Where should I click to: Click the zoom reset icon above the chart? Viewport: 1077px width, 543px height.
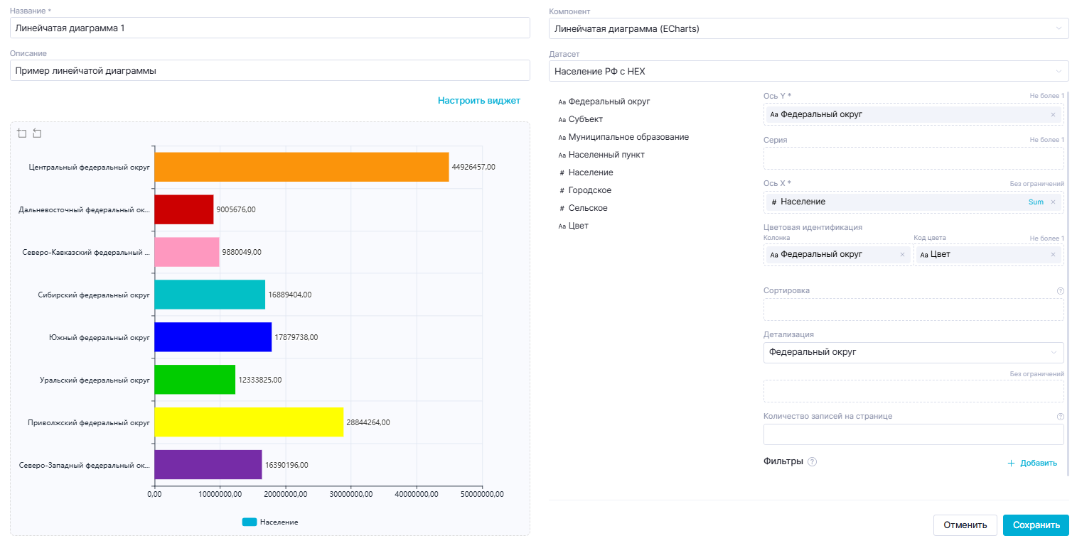[x=37, y=133]
